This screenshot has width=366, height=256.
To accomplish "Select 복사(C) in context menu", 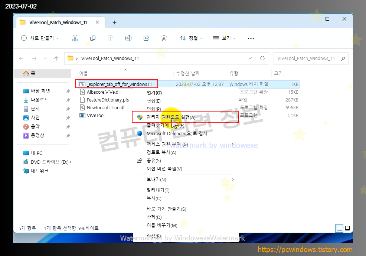I will point(186,198).
